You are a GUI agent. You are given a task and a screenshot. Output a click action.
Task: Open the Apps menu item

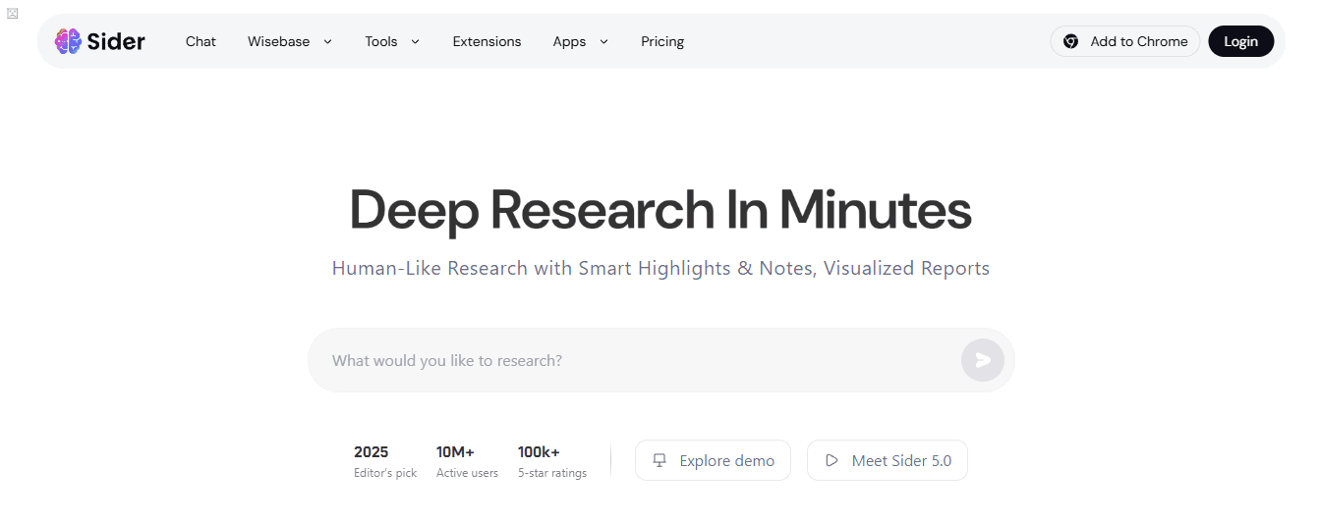[569, 41]
